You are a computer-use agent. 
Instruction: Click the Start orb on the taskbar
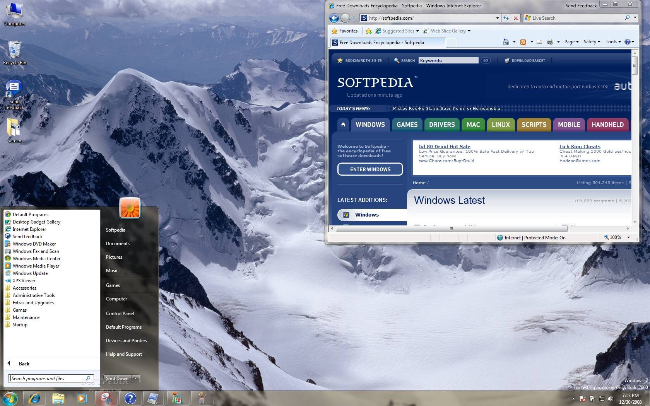(x=10, y=398)
